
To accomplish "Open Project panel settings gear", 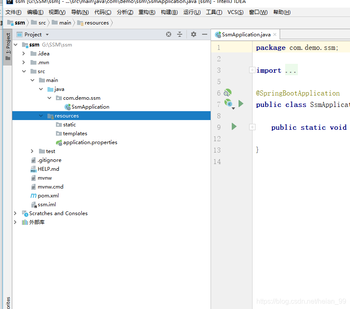I will [194, 34].
